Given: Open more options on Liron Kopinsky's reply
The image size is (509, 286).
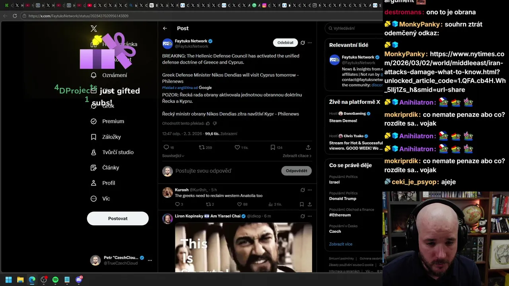Looking at the screenshot, I should (310, 216).
